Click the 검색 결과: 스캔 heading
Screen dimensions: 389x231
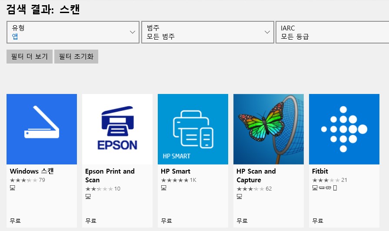point(43,10)
